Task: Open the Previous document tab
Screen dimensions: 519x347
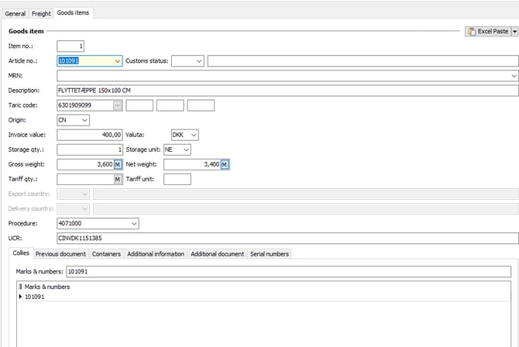Action: 60,253
